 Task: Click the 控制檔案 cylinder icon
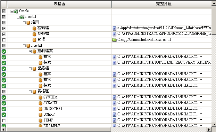tap(34, 51)
